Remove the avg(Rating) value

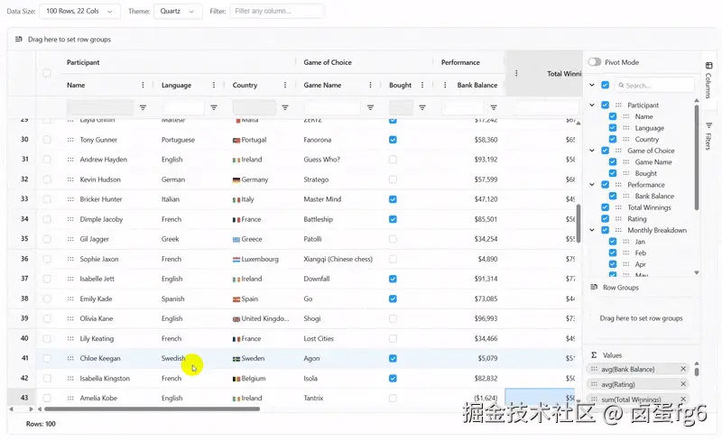pos(683,384)
